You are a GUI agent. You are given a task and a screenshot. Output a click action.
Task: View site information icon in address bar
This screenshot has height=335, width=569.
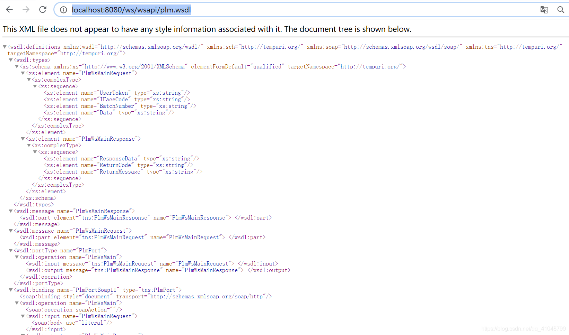pos(63,10)
